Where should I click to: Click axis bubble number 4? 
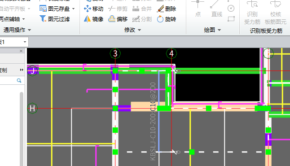(171, 53)
